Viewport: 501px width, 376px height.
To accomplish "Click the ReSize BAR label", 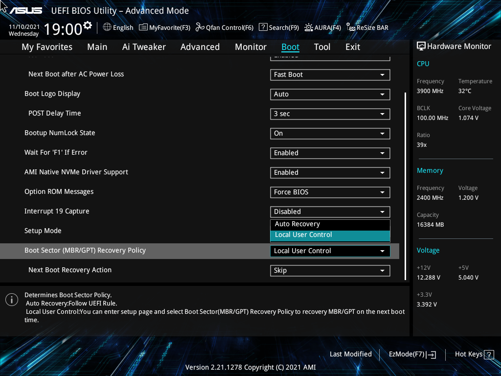I will (x=372, y=27).
